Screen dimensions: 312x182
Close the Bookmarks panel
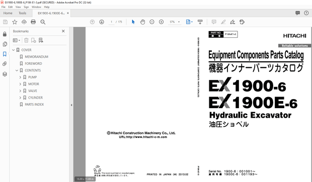63,31
